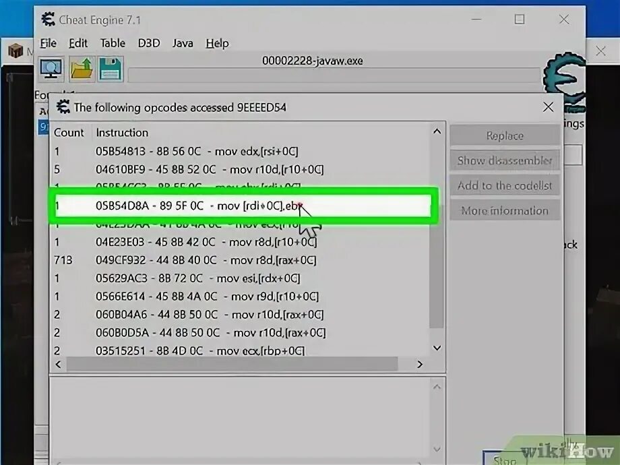Click lower info pane scroll up arrow
Viewport: 620px width, 465px height.
coord(437,387)
